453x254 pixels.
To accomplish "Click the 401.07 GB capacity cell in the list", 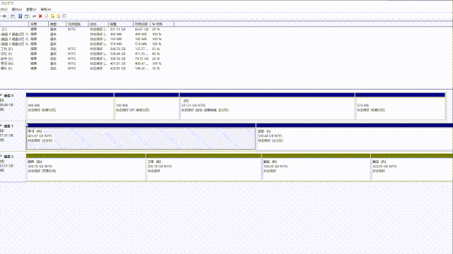I will 117,64.
